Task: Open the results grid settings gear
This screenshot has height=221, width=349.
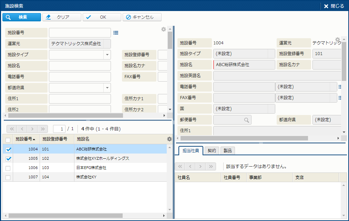Action: [169, 139]
